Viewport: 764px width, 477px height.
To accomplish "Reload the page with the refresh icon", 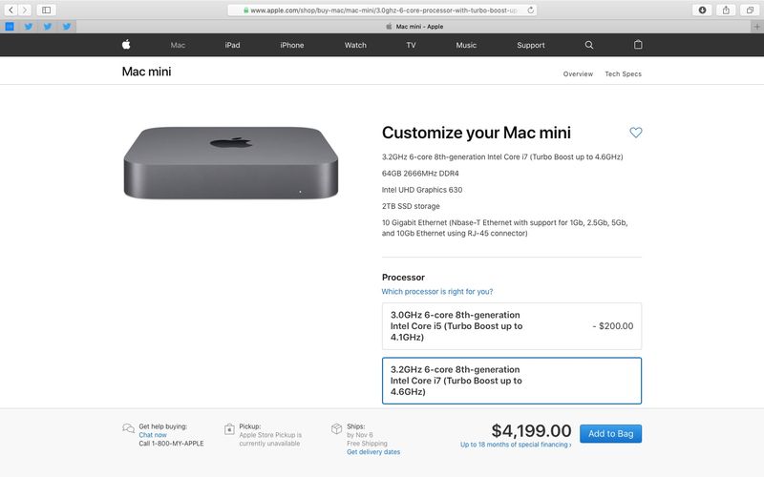I will [531, 10].
